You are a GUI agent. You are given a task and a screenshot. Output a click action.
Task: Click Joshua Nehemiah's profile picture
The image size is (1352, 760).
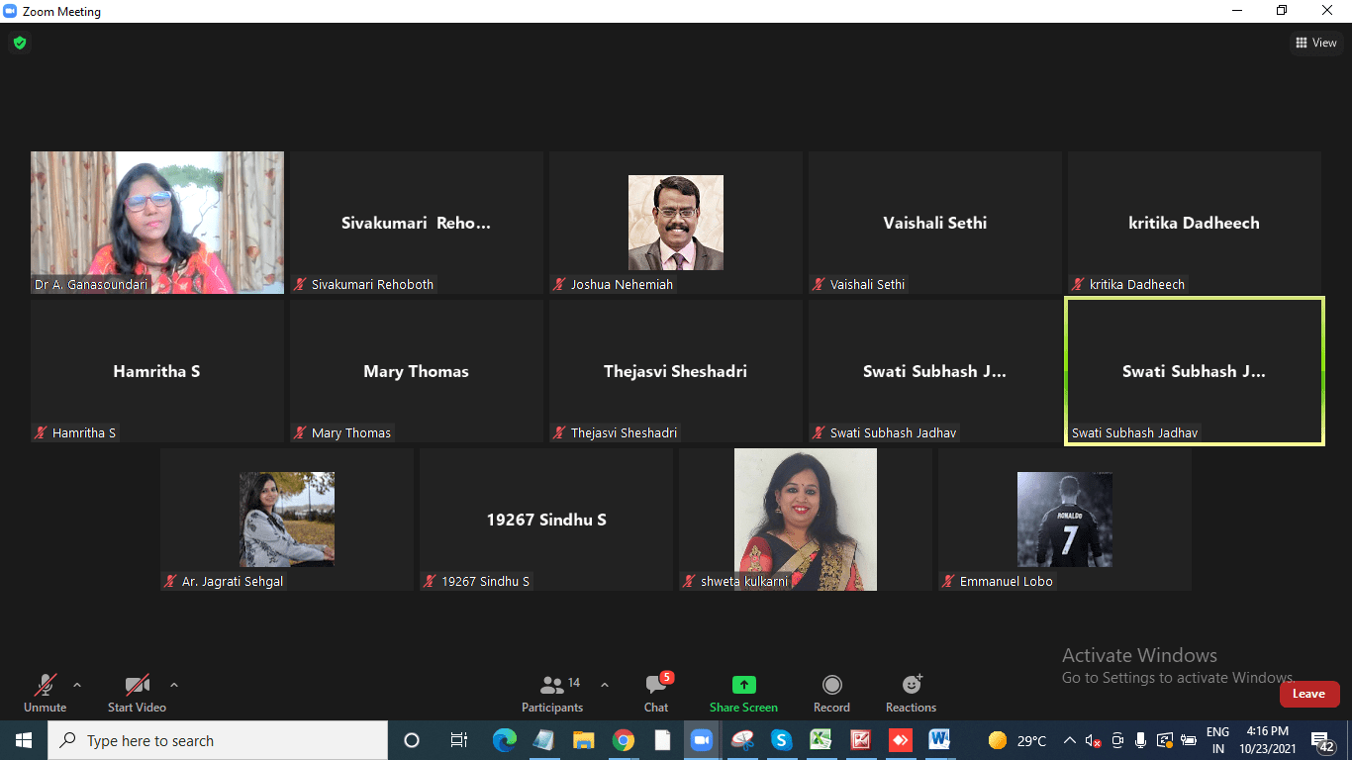click(676, 223)
